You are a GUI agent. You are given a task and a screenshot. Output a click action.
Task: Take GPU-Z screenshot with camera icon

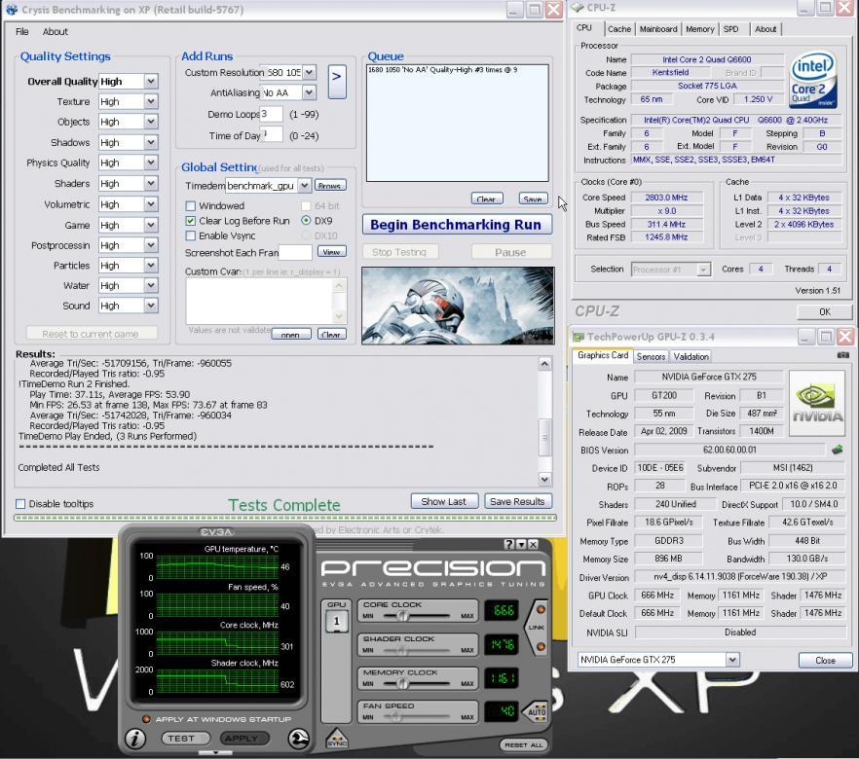[x=843, y=355]
